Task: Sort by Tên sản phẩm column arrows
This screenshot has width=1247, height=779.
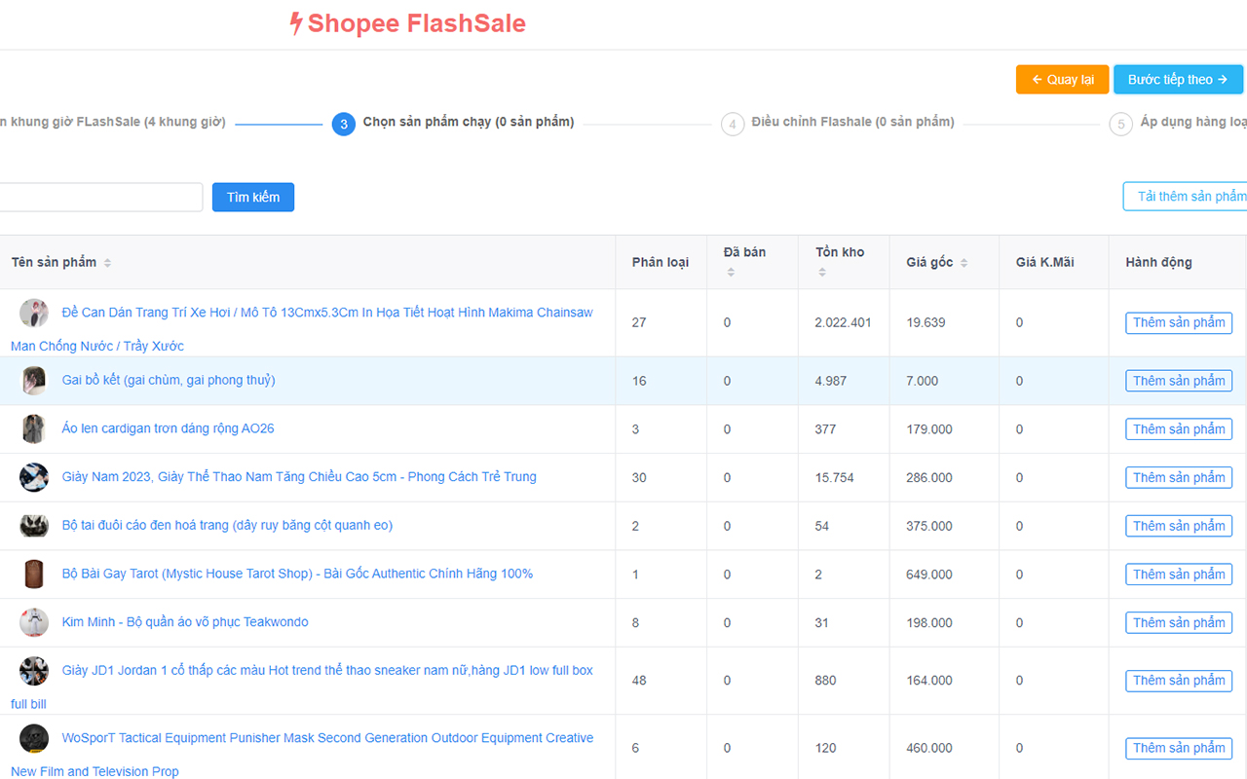Action: point(107,263)
